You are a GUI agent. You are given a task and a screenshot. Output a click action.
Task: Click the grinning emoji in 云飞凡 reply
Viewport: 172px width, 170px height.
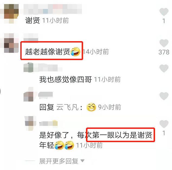(x=91, y=107)
